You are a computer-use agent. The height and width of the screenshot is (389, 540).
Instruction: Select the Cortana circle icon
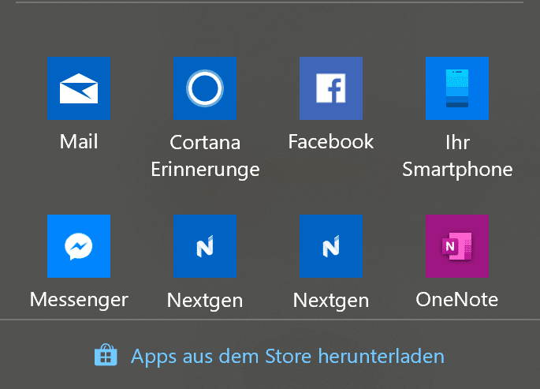click(x=205, y=88)
